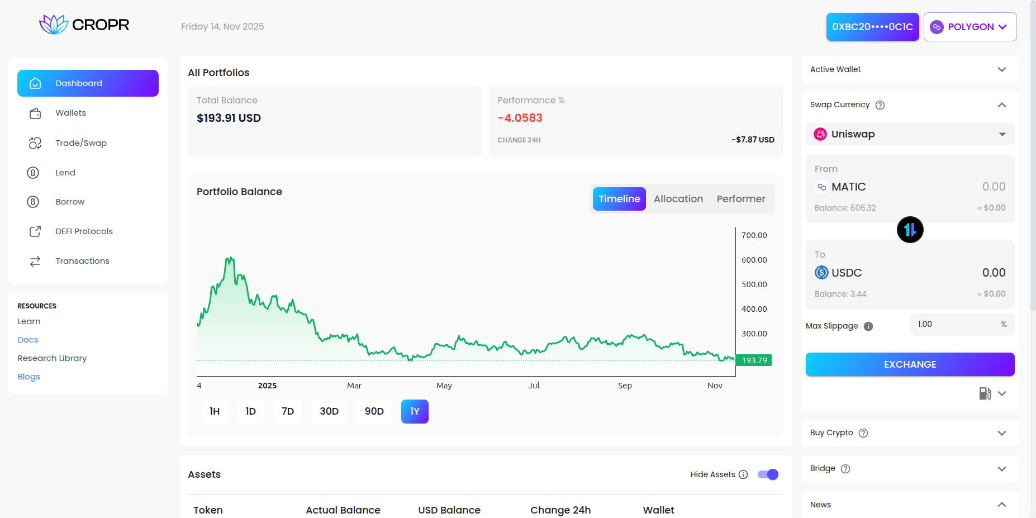Open the Docs resource link

pos(28,340)
